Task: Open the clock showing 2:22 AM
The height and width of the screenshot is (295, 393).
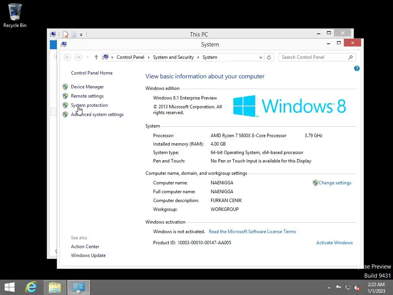Action: tap(376, 288)
